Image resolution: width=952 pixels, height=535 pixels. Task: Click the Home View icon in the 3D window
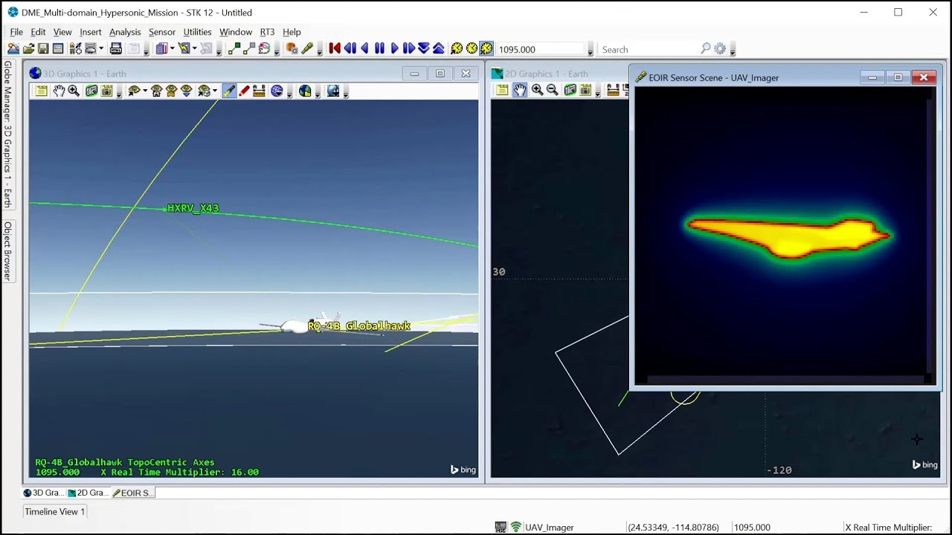[155, 91]
